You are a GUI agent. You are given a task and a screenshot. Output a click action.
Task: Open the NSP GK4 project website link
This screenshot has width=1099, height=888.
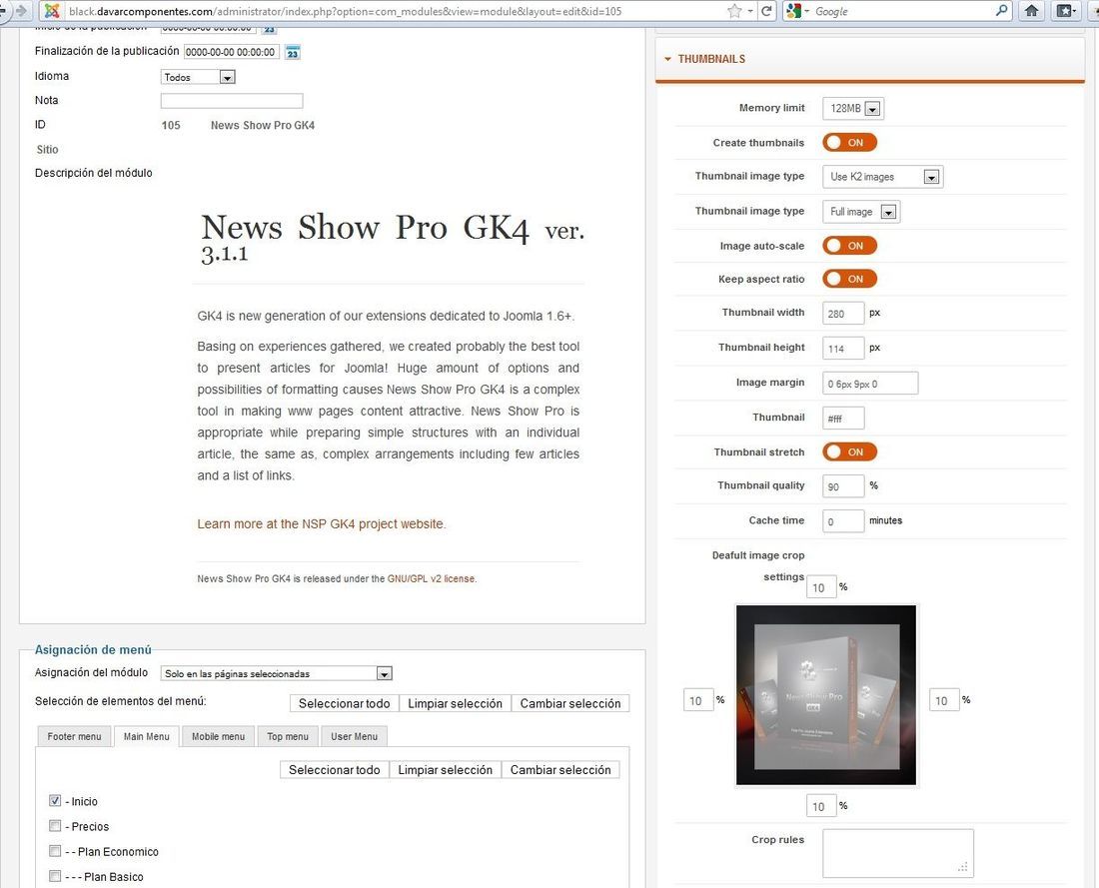click(322, 523)
